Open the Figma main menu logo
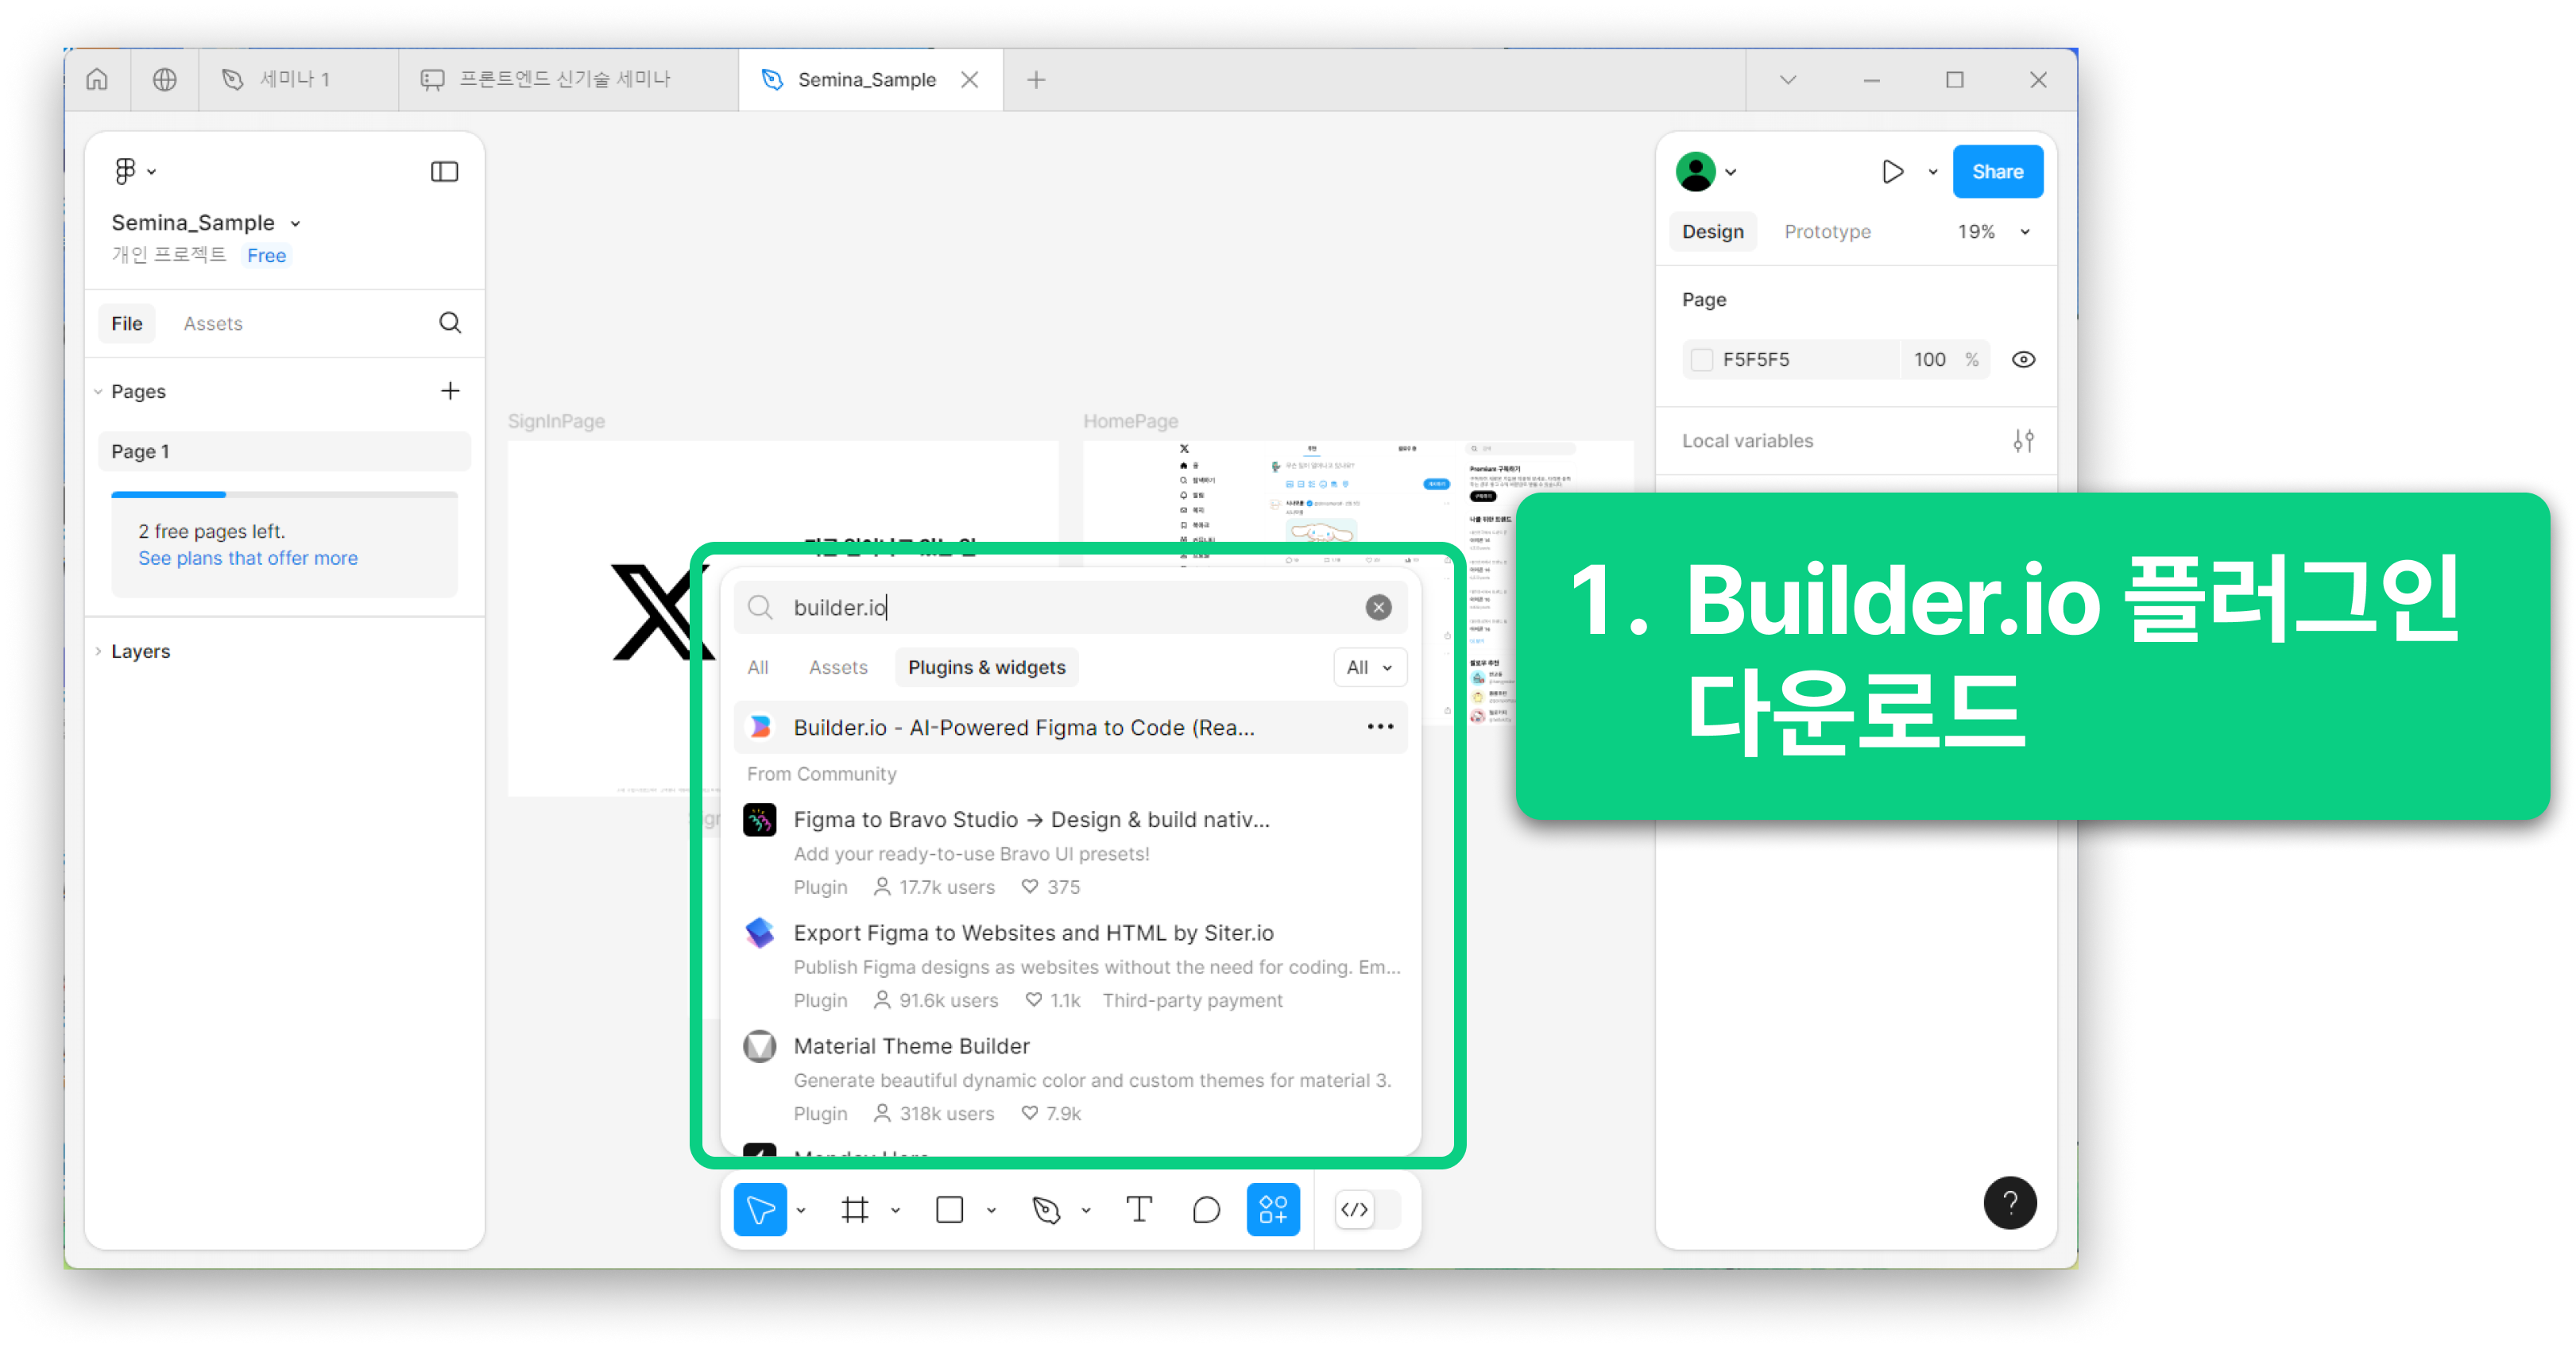The width and height of the screenshot is (2576, 1349). (125, 171)
